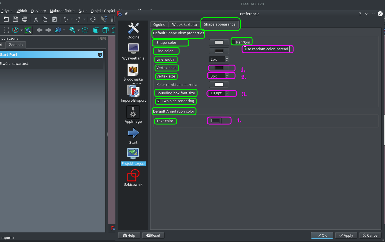This screenshot has height=242, width=385.
Task: Disable Two-side rendering
Action: (159, 101)
